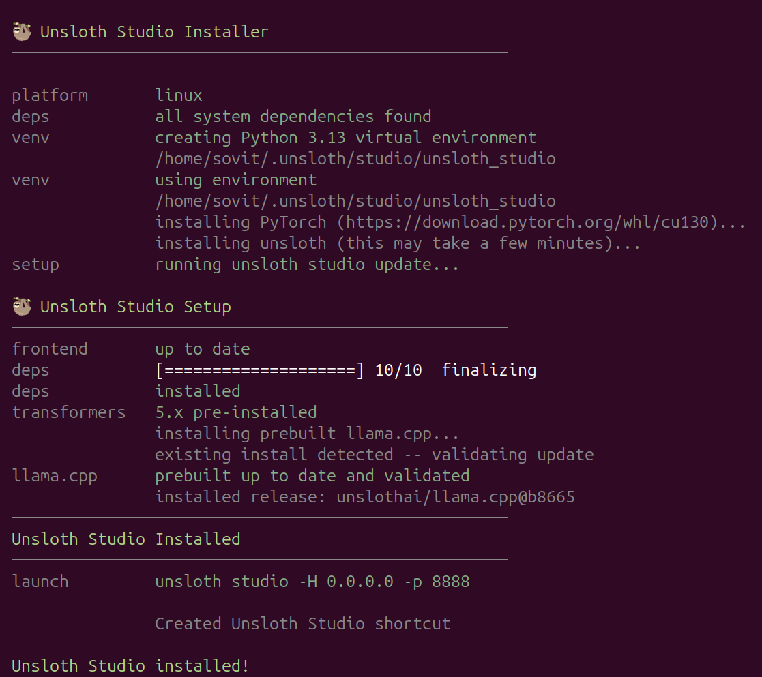
Task: Click the 'Unsloth Studio Installer' heading text
Action: pyautogui.click(x=154, y=32)
